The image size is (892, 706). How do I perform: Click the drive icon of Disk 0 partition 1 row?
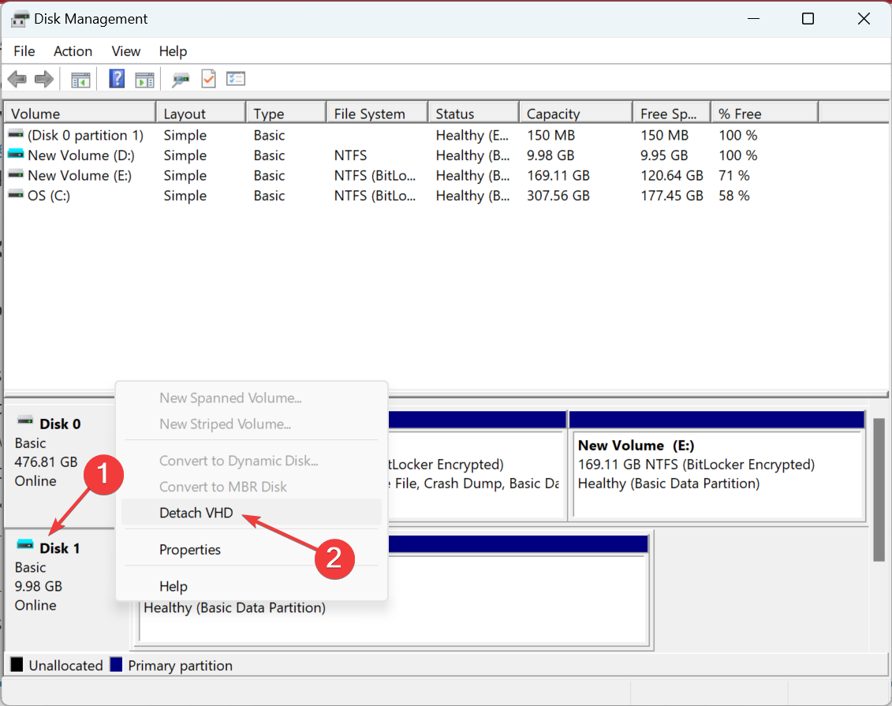pyautogui.click(x=16, y=135)
